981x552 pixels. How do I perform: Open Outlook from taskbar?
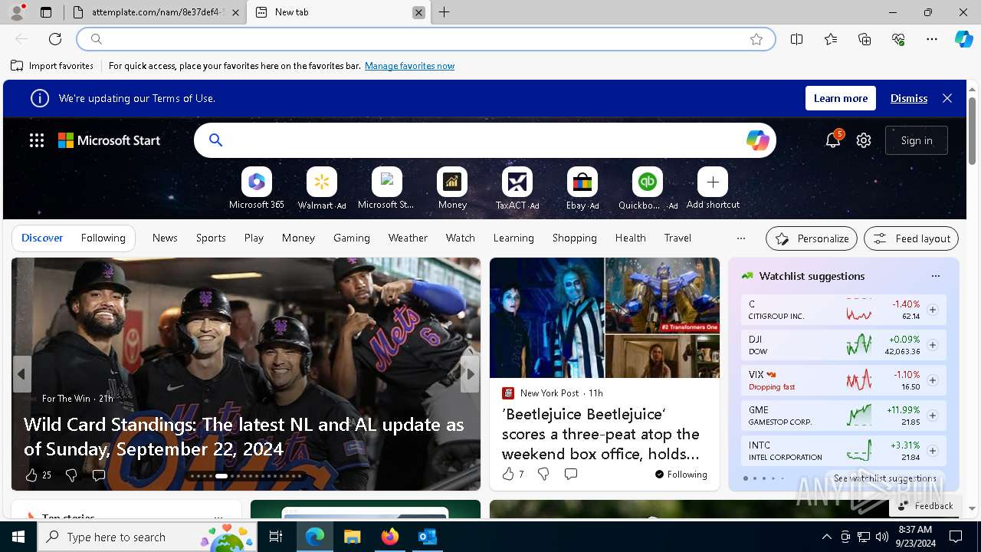[428, 537]
